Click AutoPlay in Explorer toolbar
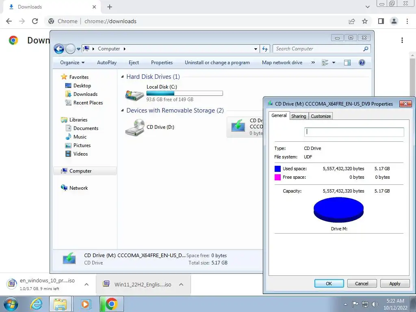The image size is (416, 312). (107, 63)
